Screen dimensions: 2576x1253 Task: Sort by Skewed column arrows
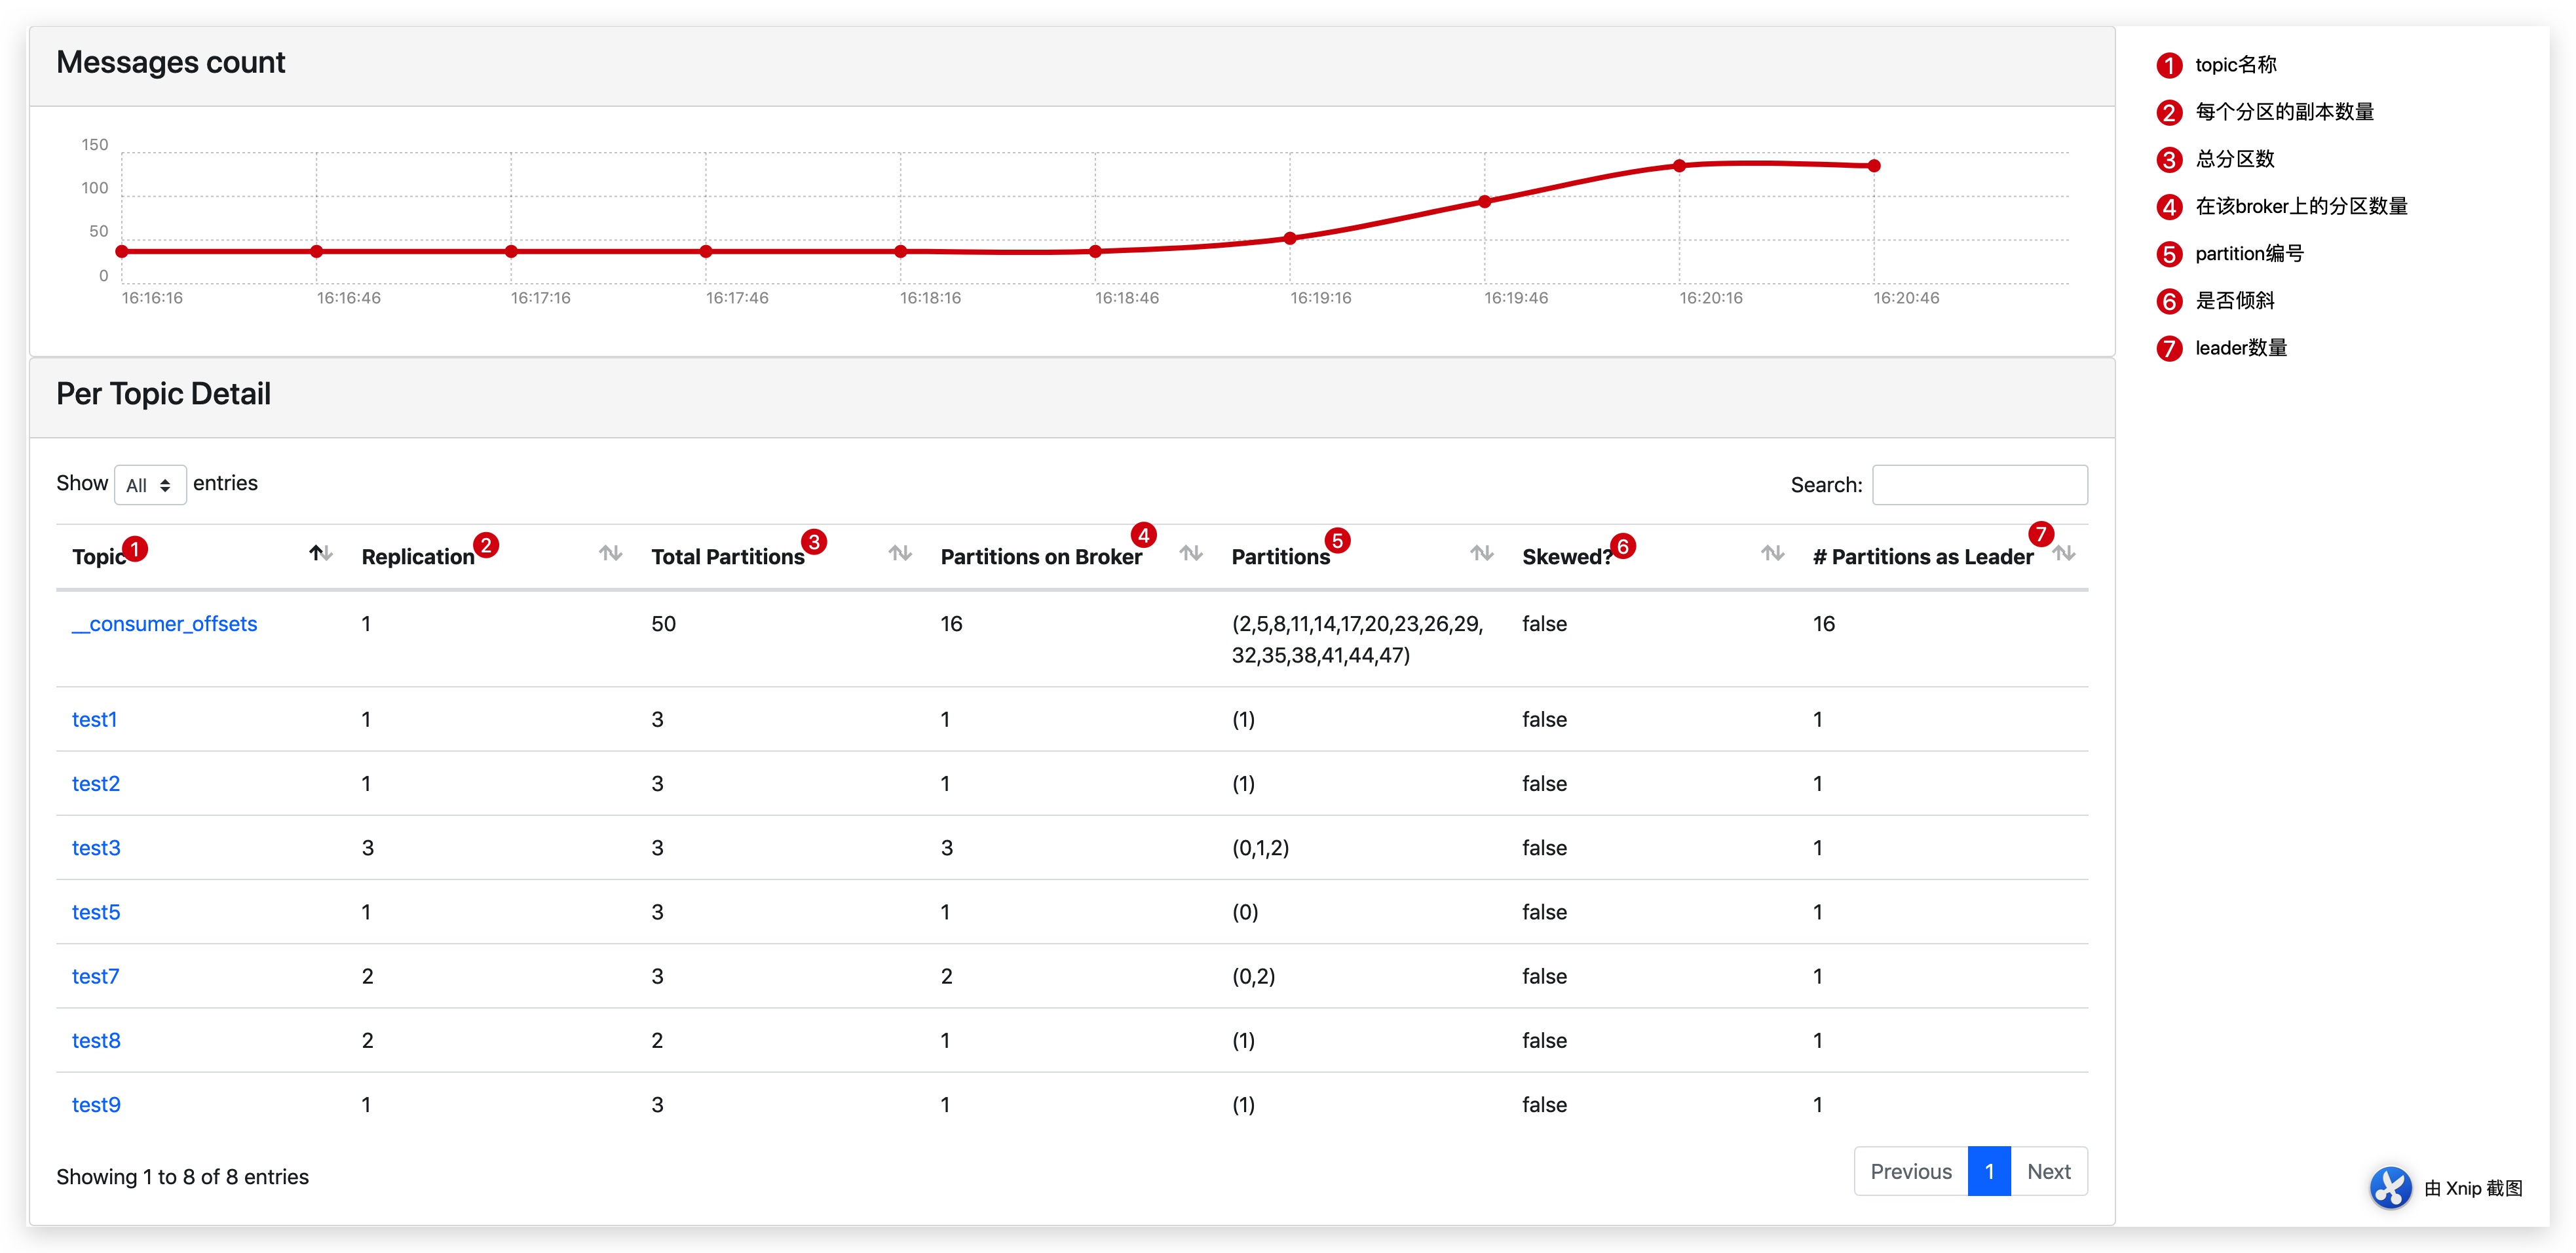click(1772, 553)
